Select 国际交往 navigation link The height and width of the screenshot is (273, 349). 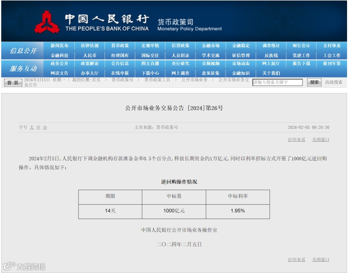[150, 56]
